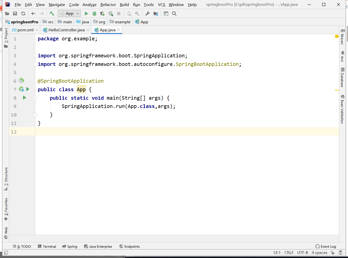Open the Refactor menu
348x258 pixels.
coord(108,5)
